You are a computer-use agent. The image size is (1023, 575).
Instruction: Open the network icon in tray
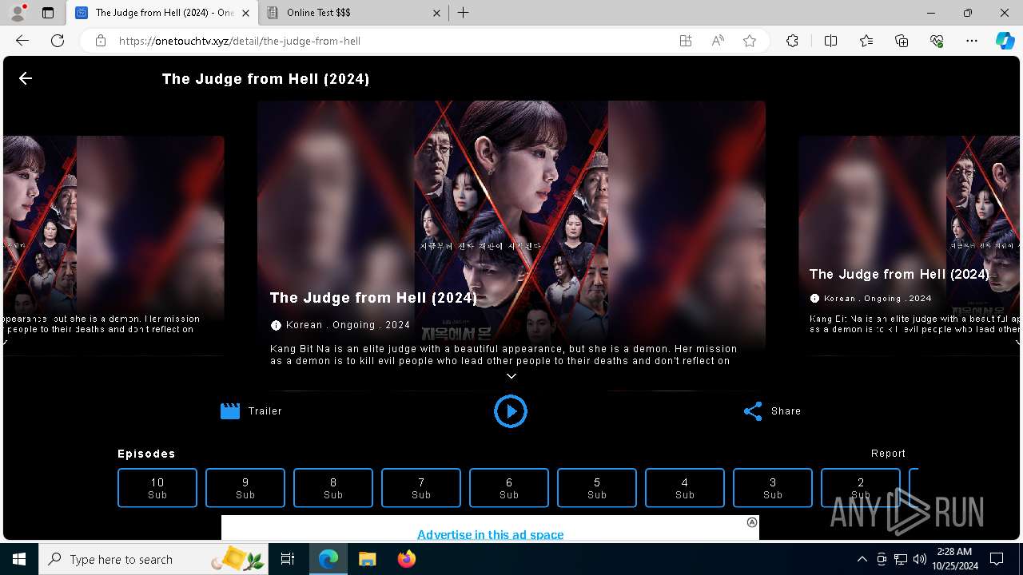coord(901,559)
